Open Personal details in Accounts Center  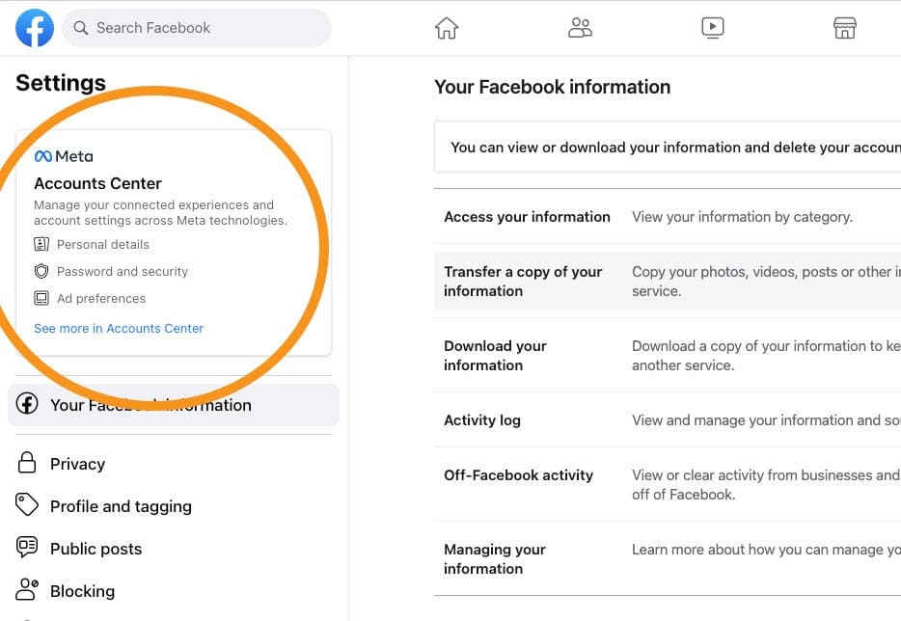[x=102, y=244]
